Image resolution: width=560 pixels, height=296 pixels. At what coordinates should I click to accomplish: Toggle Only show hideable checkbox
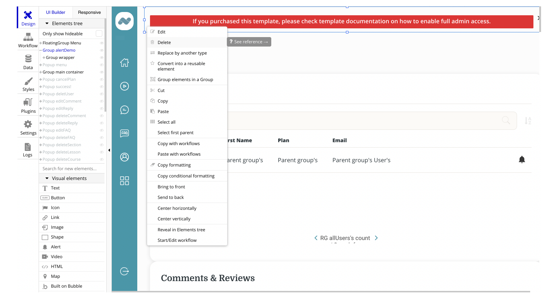tap(99, 33)
